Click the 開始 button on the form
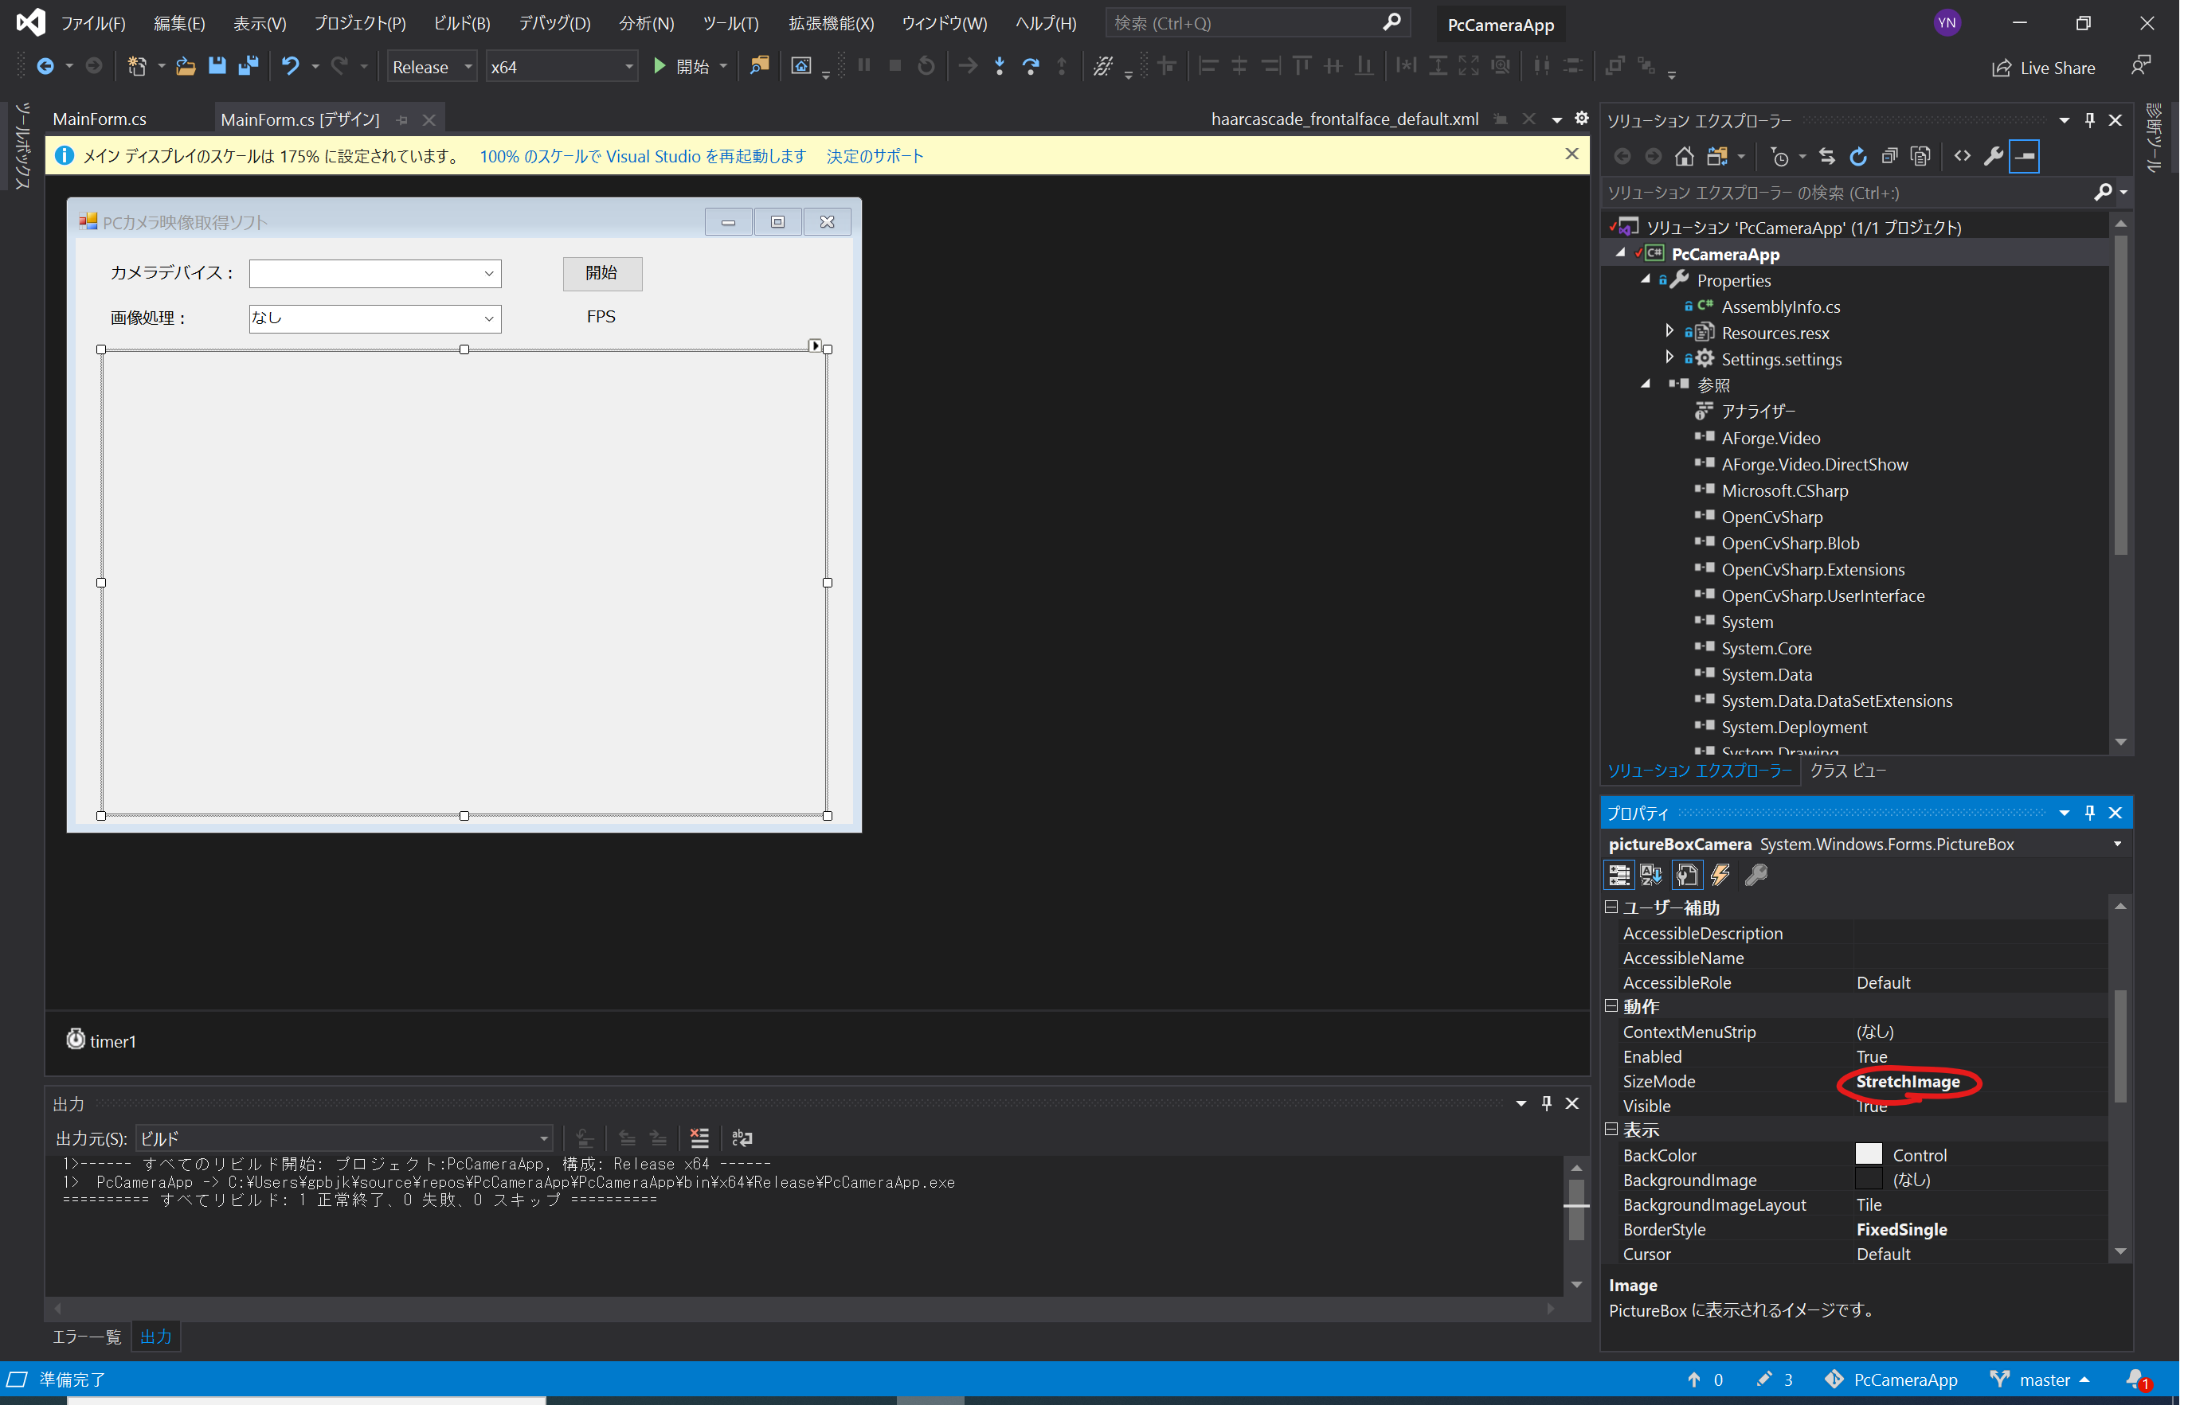The width and height of the screenshot is (2188, 1405). pyautogui.click(x=604, y=273)
